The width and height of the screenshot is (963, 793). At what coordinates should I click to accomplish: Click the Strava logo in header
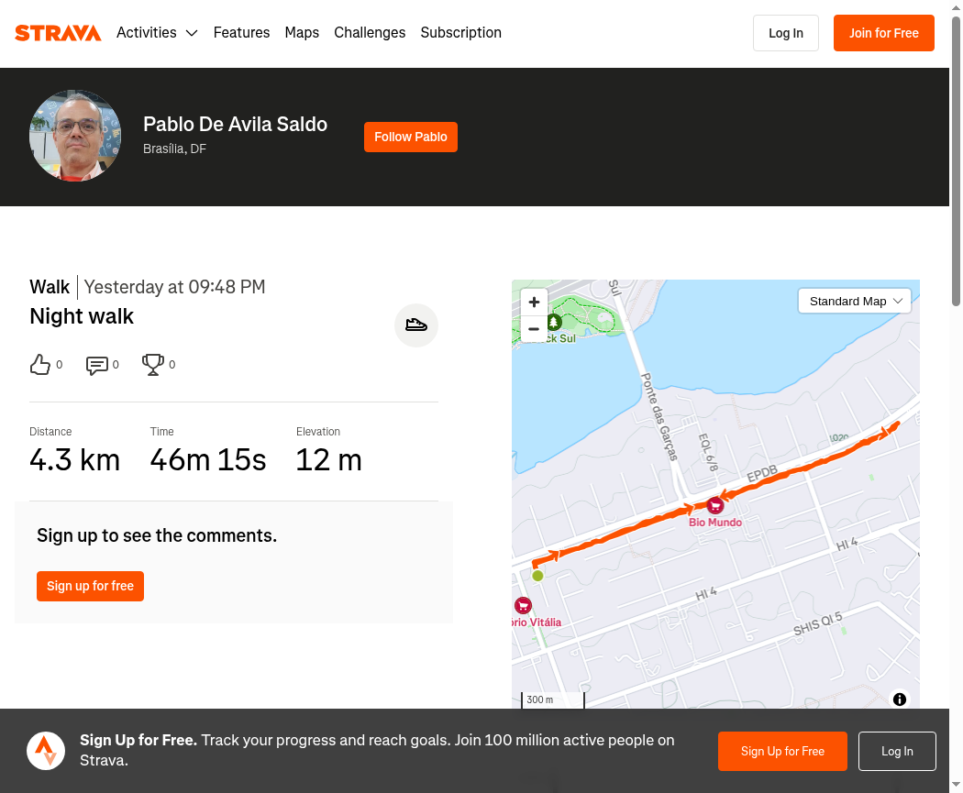(x=58, y=33)
